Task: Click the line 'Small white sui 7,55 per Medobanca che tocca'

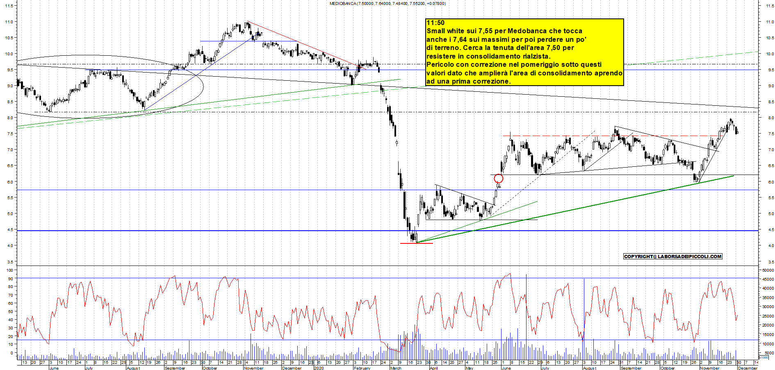Action: tap(504, 31)
